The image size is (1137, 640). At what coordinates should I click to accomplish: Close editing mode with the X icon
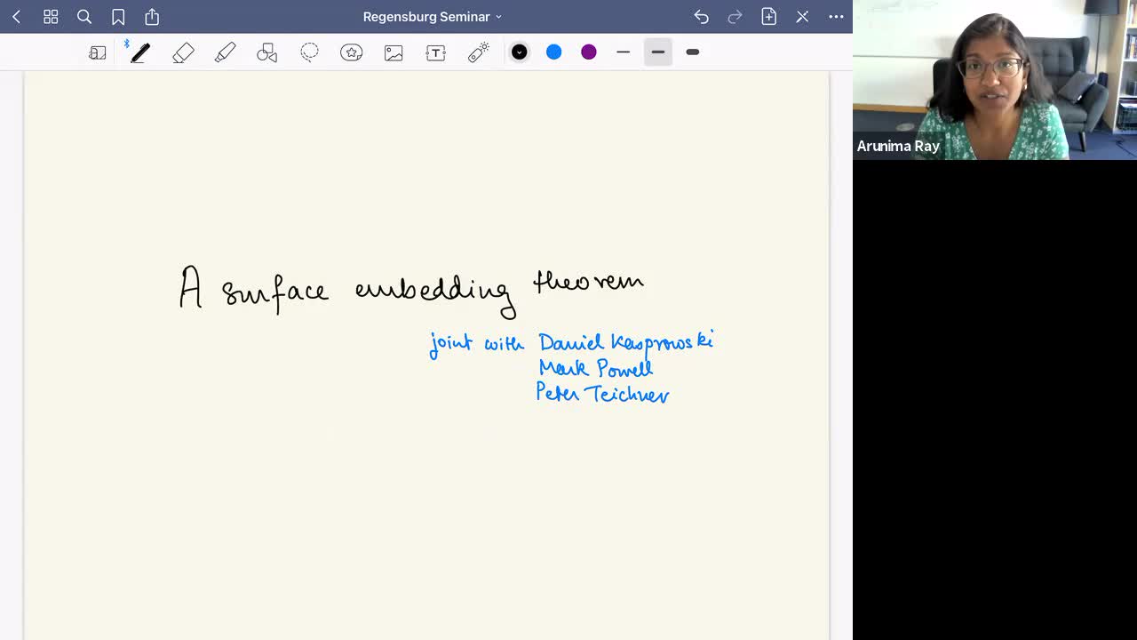point(802,17)
